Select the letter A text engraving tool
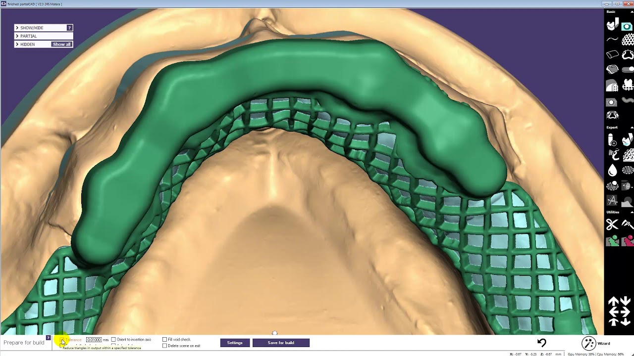 (612, 201)
